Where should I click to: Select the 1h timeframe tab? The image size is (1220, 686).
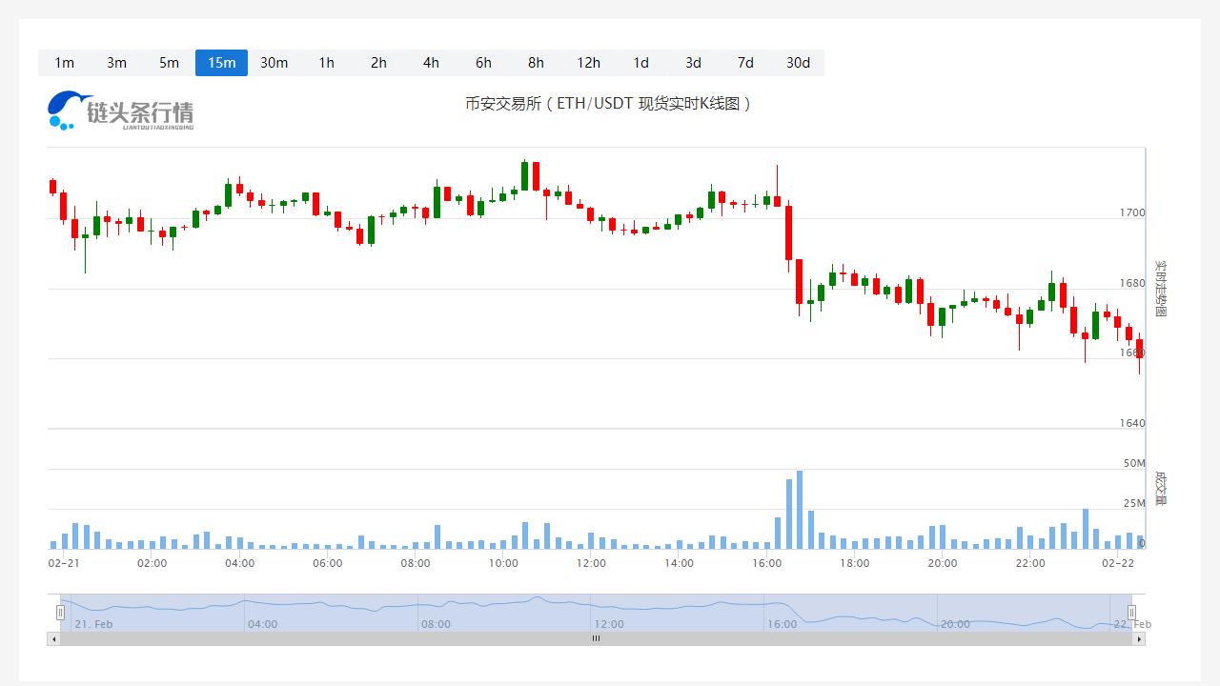point(326,63)
